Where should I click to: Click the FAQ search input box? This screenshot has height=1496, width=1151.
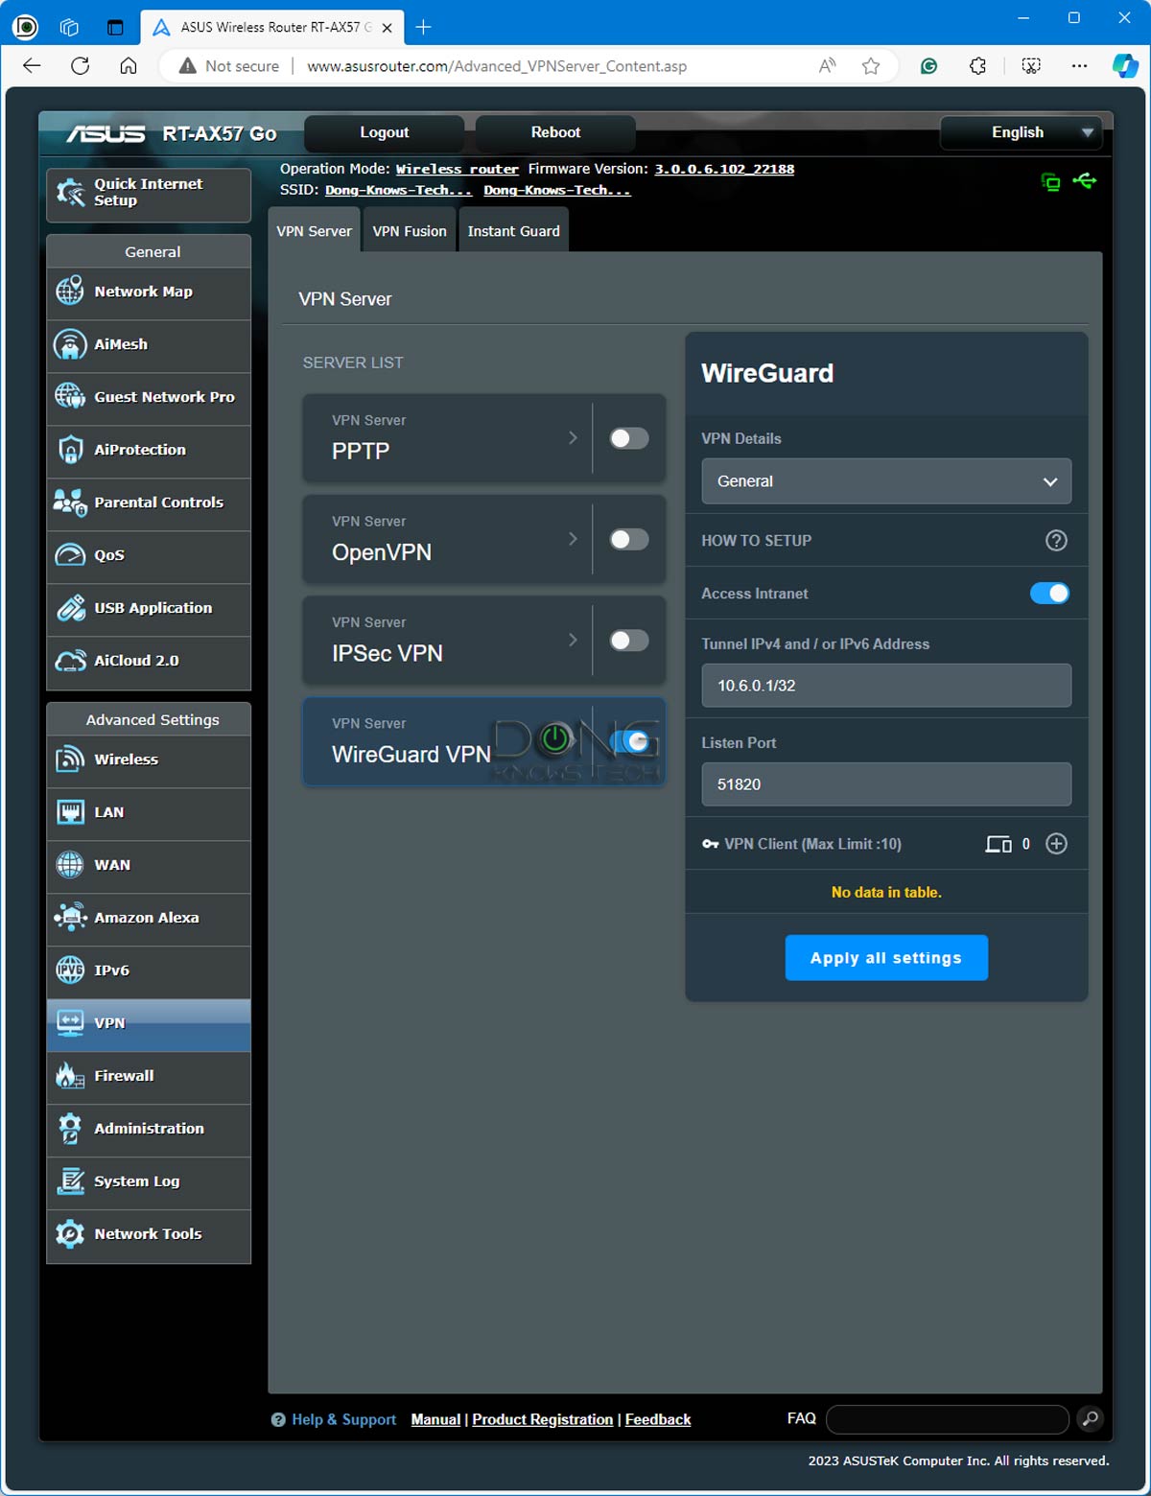click(947, 1419)
